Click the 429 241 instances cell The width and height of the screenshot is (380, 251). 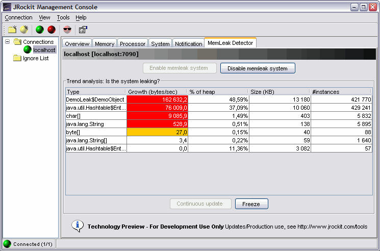[x=341, y=108]
